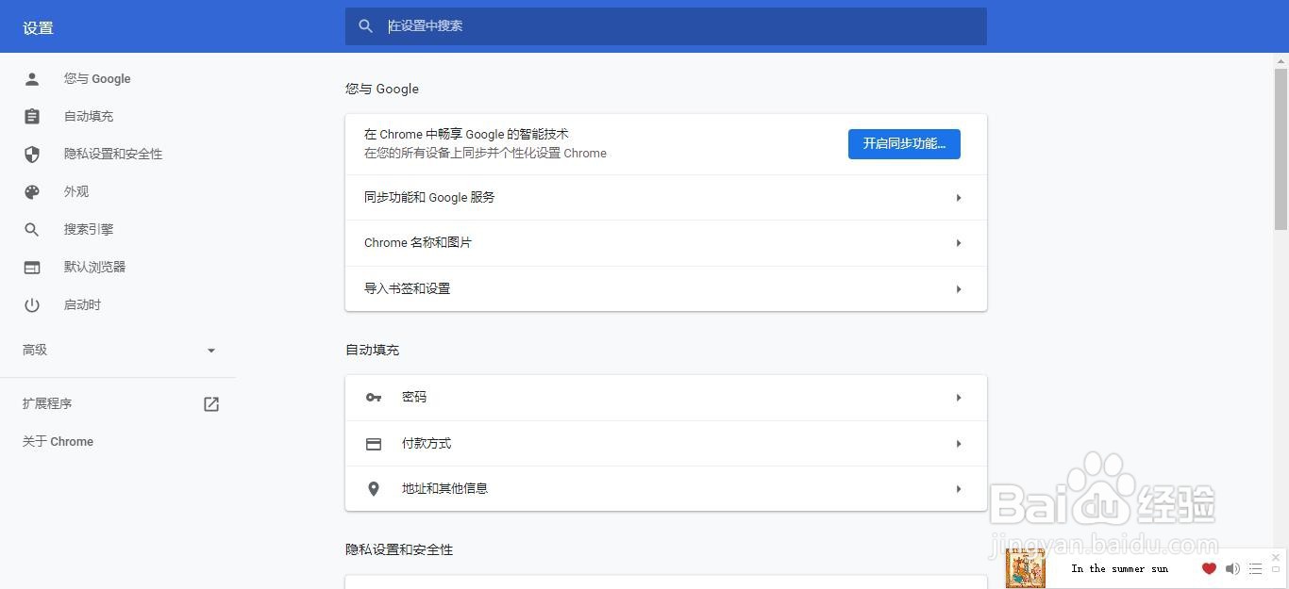The width and height of the screenshot is (1289, 589).
Task: Click the 开启同步功能... button
Action: click(x=904, y=144)
